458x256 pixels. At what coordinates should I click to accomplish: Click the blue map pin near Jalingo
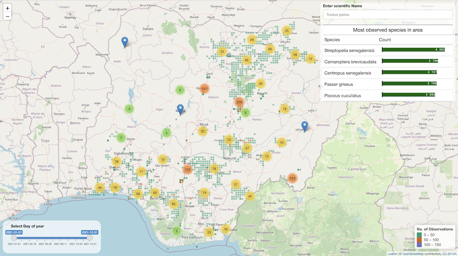coord(304,126)
